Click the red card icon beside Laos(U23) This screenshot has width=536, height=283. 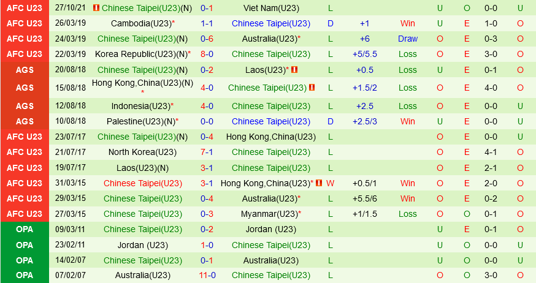click(294, 70)
